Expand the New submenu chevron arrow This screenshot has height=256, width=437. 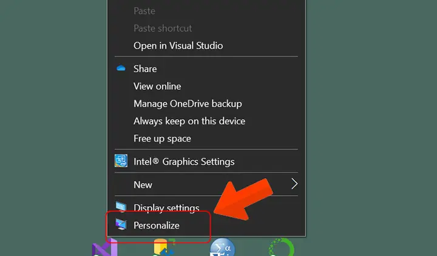[294, 184]
